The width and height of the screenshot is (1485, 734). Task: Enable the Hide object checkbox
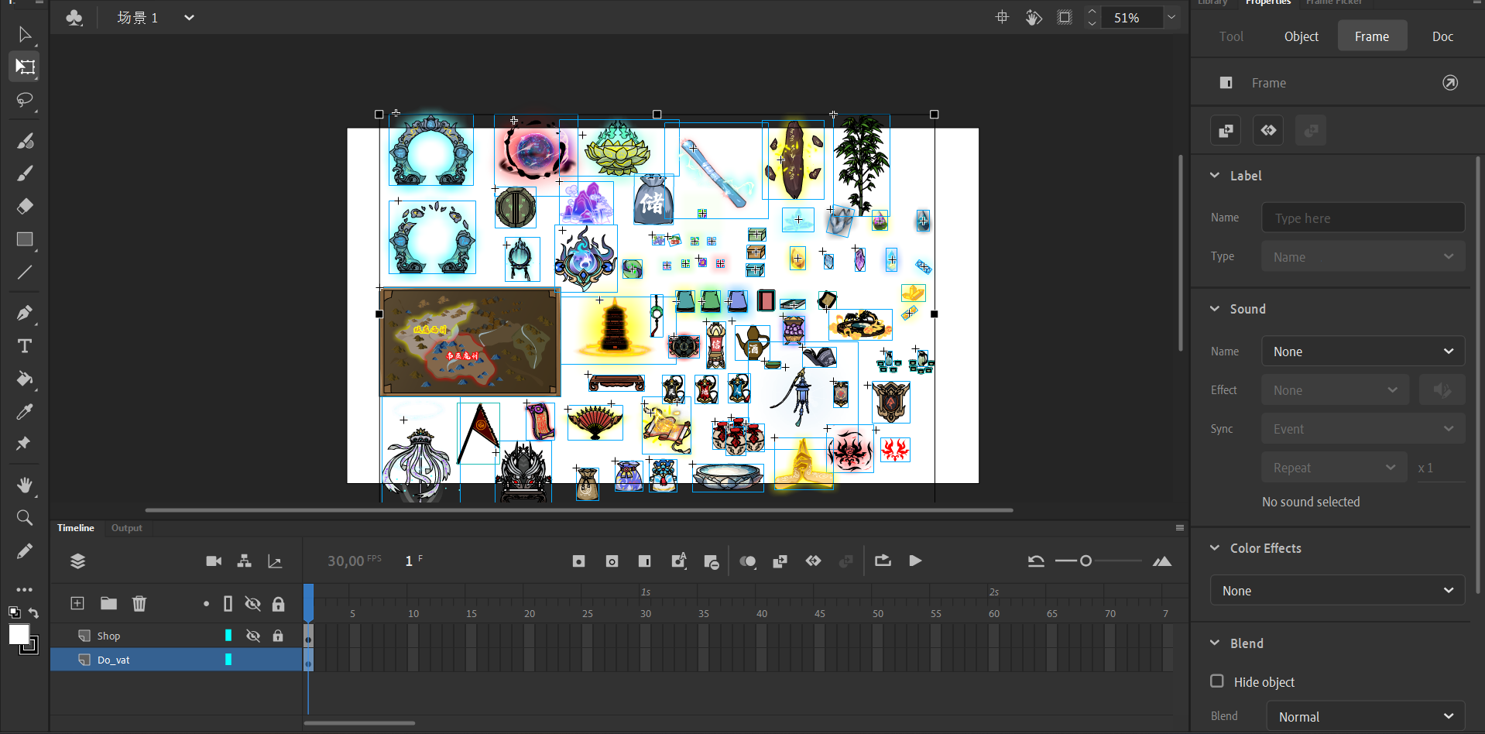(x=1217, y=681)
